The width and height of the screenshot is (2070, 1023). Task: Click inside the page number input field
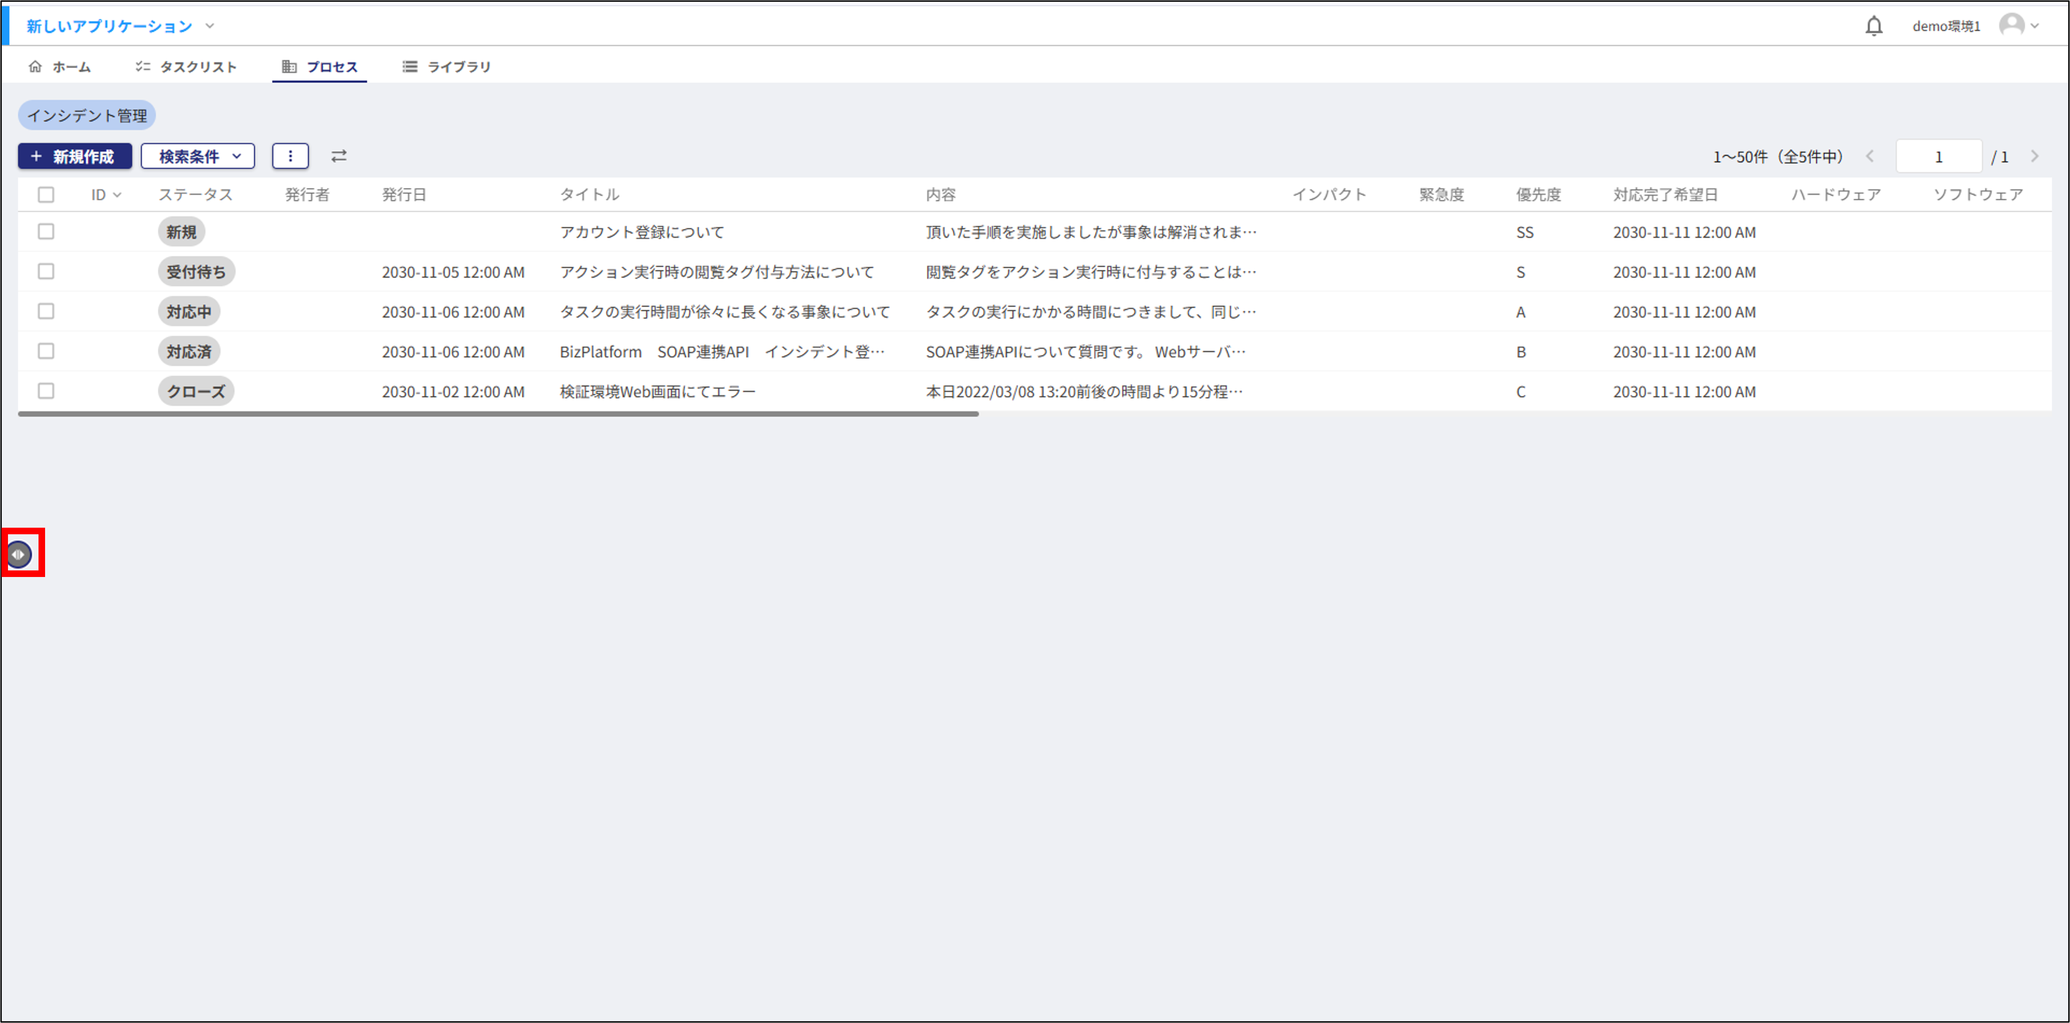point(1938,156)
